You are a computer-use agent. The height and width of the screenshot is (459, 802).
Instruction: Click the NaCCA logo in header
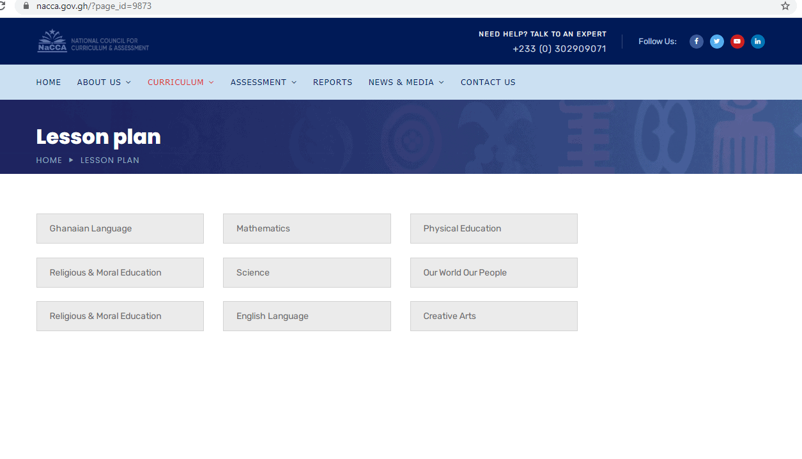click(93, 41)
